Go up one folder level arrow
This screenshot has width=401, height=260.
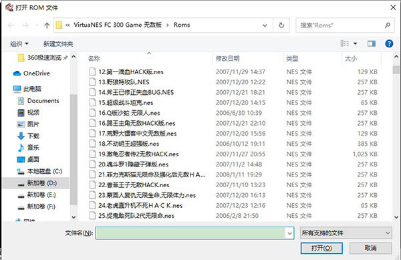(x=47, y=25)
